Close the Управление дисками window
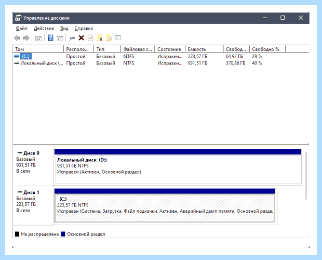 (301, 18)
